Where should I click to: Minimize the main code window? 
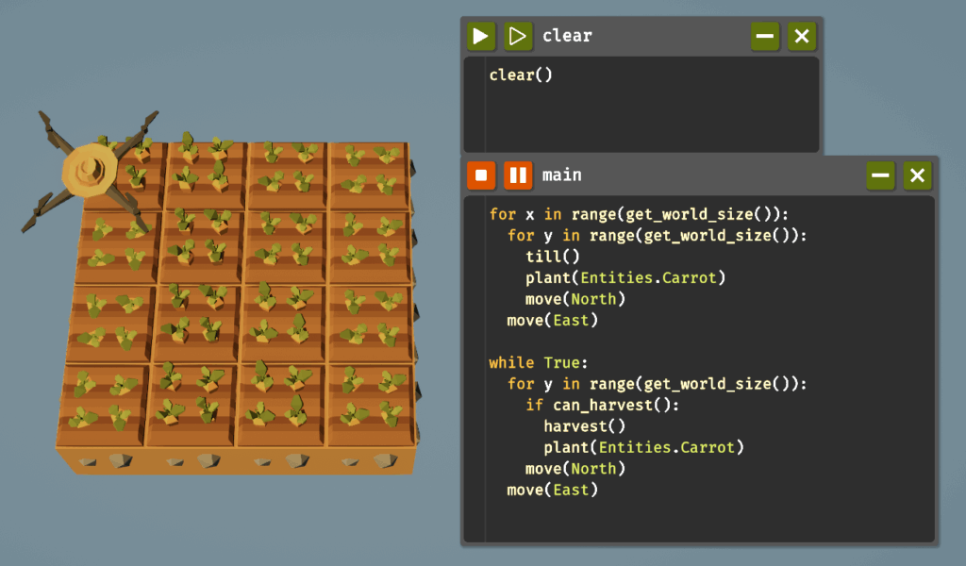click(880, 175)
